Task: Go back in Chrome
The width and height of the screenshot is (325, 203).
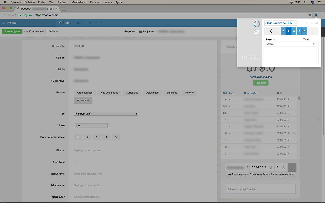Action: tap(3, 15)
